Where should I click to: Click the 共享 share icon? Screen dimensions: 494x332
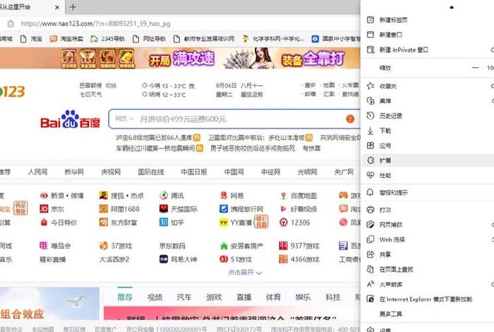click(x=370, y=254)
